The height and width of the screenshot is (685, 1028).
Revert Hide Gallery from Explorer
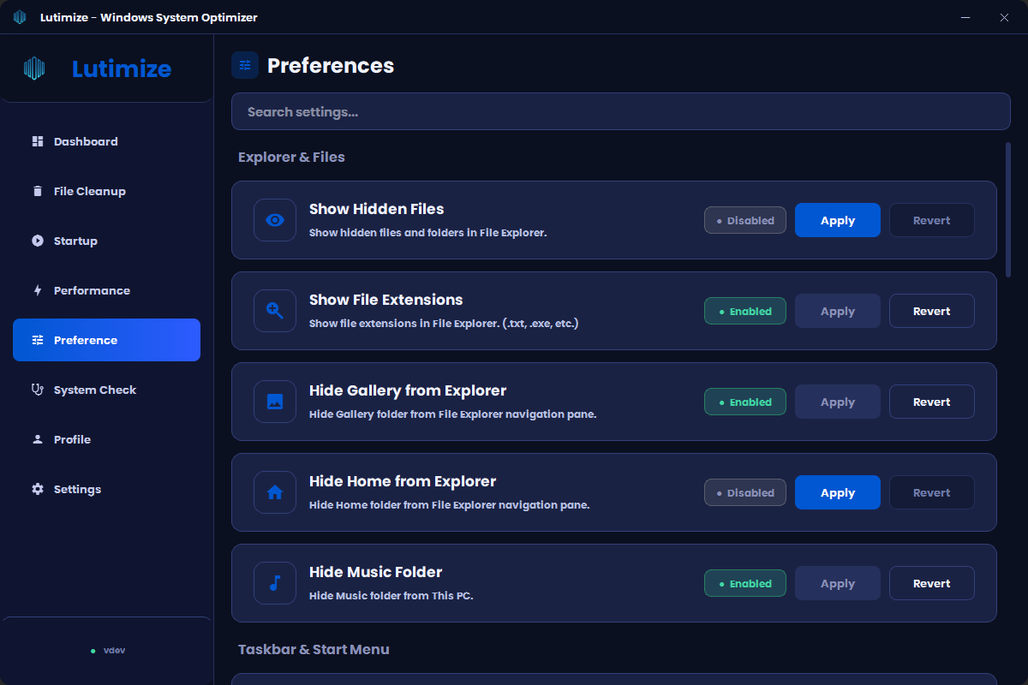932,402
